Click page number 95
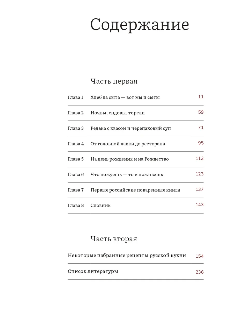This screenshot has width=233, height=311. [201, 143]
